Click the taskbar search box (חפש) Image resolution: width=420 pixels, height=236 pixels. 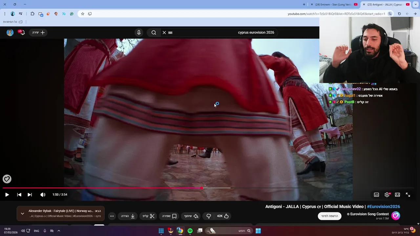click(229, 231)
